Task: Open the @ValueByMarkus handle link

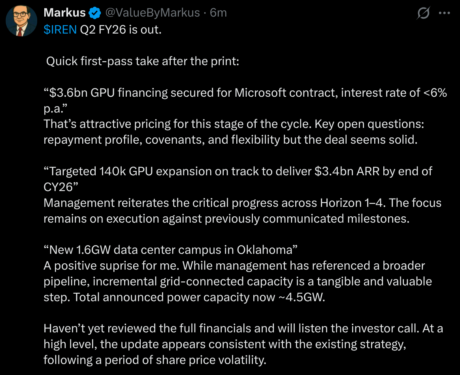Action: 152,13
